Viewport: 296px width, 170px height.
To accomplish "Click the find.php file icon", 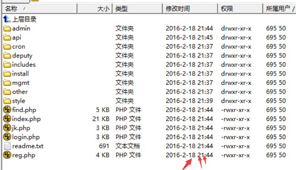I will click(x=7, y=110).
